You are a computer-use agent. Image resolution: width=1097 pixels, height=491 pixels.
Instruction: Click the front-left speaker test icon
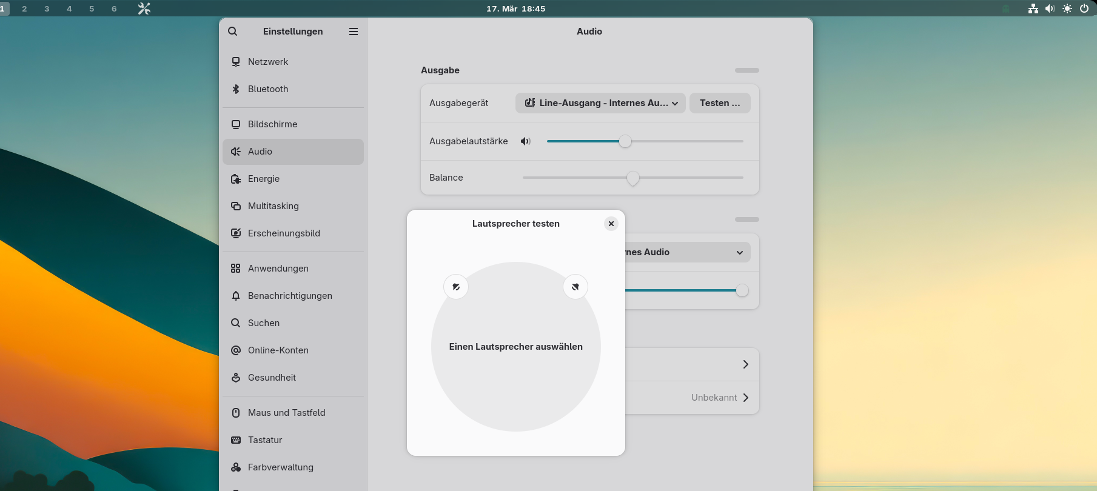pos(456,287)
